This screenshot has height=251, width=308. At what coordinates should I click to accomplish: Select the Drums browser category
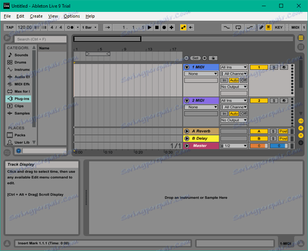(19, 62)
